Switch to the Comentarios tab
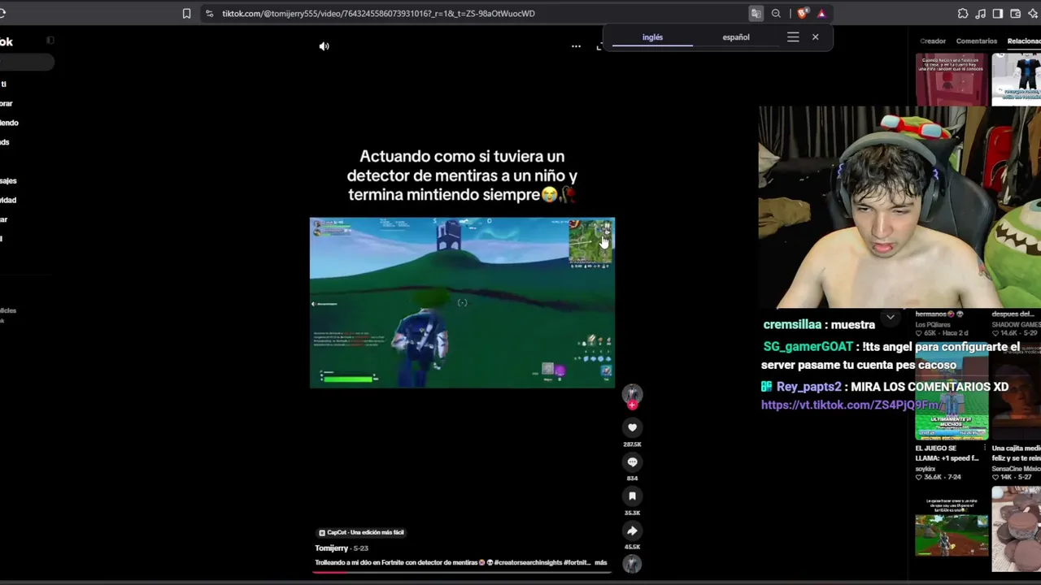Screen dimensions: 1041x585 pos(977,41)
